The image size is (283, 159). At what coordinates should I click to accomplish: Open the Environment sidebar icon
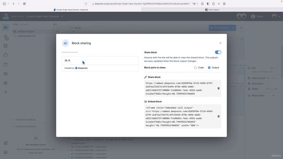(6, 37)
